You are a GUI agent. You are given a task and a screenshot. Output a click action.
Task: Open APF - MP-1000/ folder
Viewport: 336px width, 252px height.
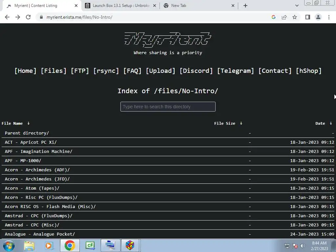[x=23, y=161]
